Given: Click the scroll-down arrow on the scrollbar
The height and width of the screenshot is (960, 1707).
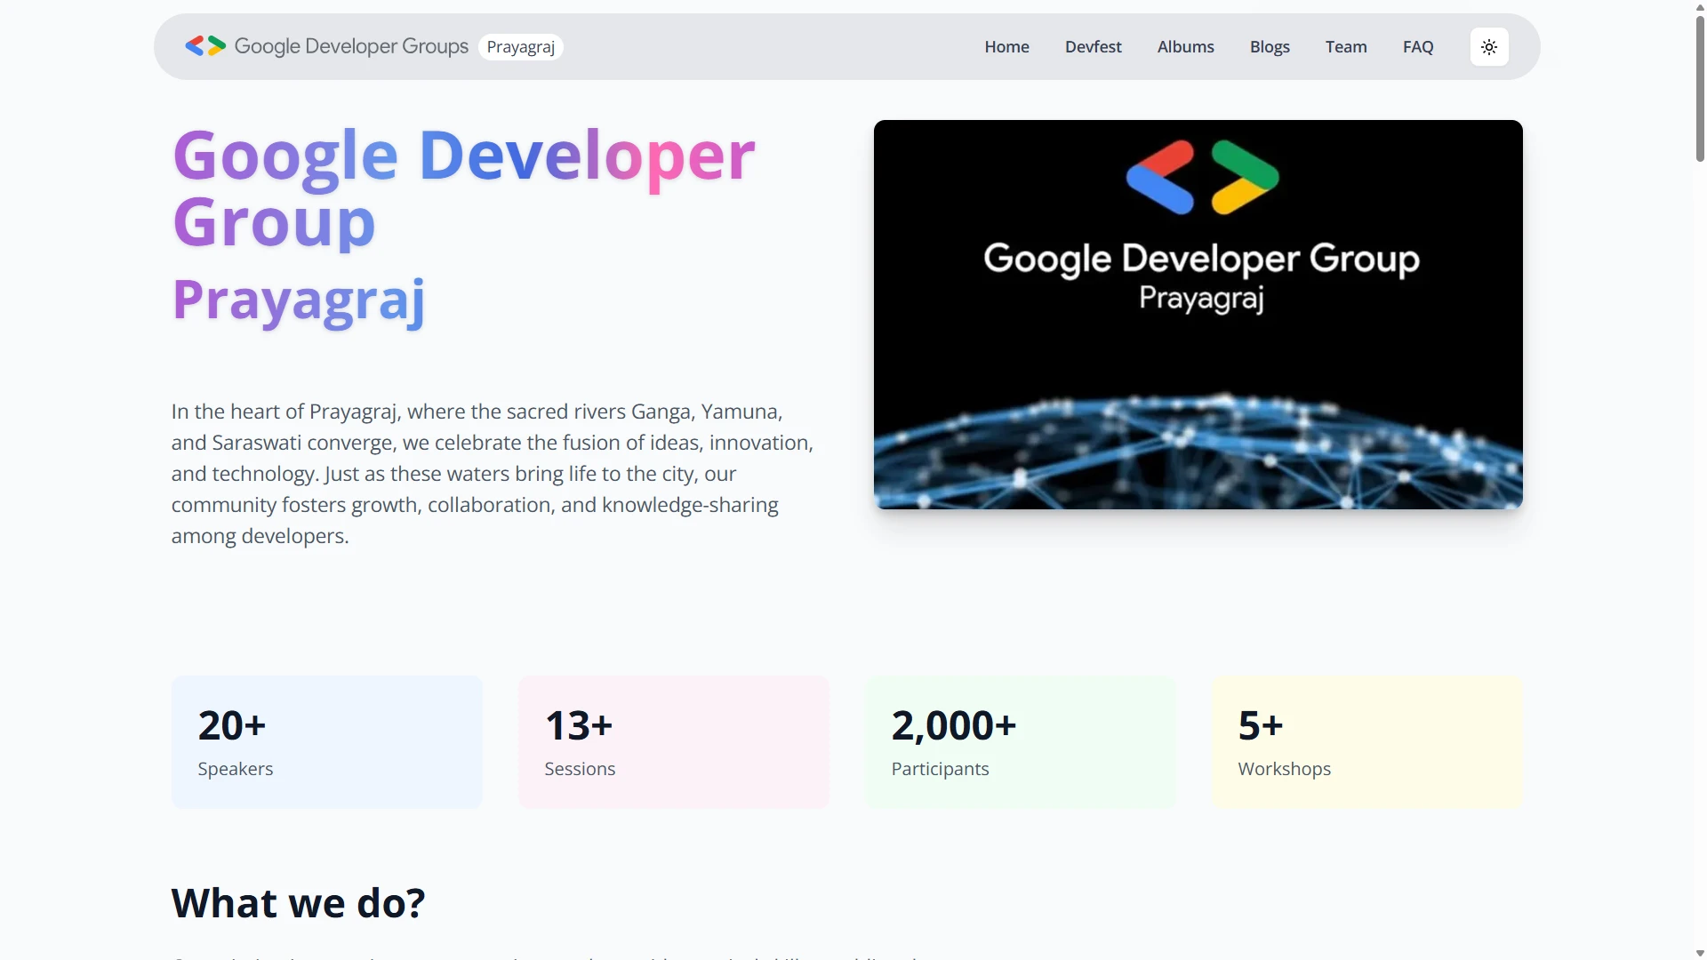Looking at the screenshot, I should (x=1698, y=952).
